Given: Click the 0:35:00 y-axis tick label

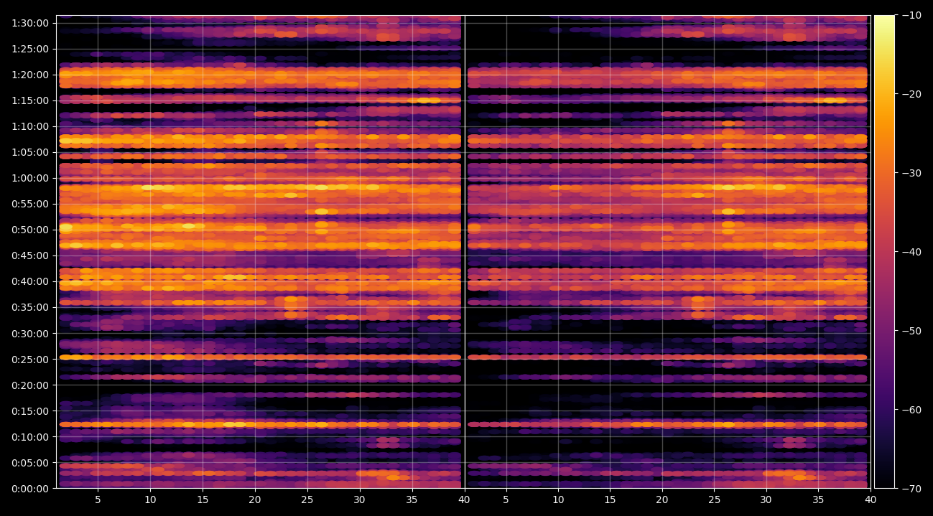Looking at the screenshot, I should point(30,307).
